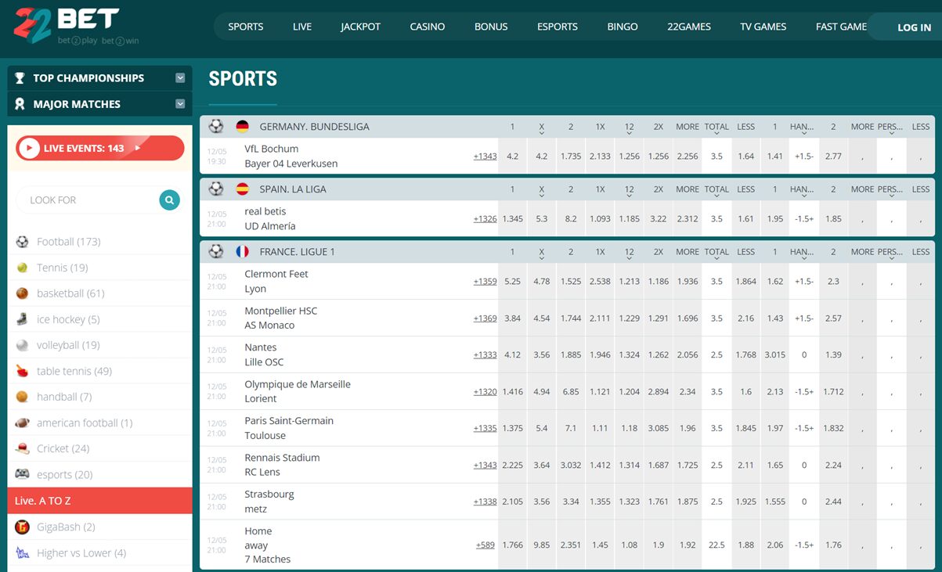Image resolution: width=942 pixels, height=572 pixels.
Task: Open the BONUS menu item
Action: click(491, 27)
